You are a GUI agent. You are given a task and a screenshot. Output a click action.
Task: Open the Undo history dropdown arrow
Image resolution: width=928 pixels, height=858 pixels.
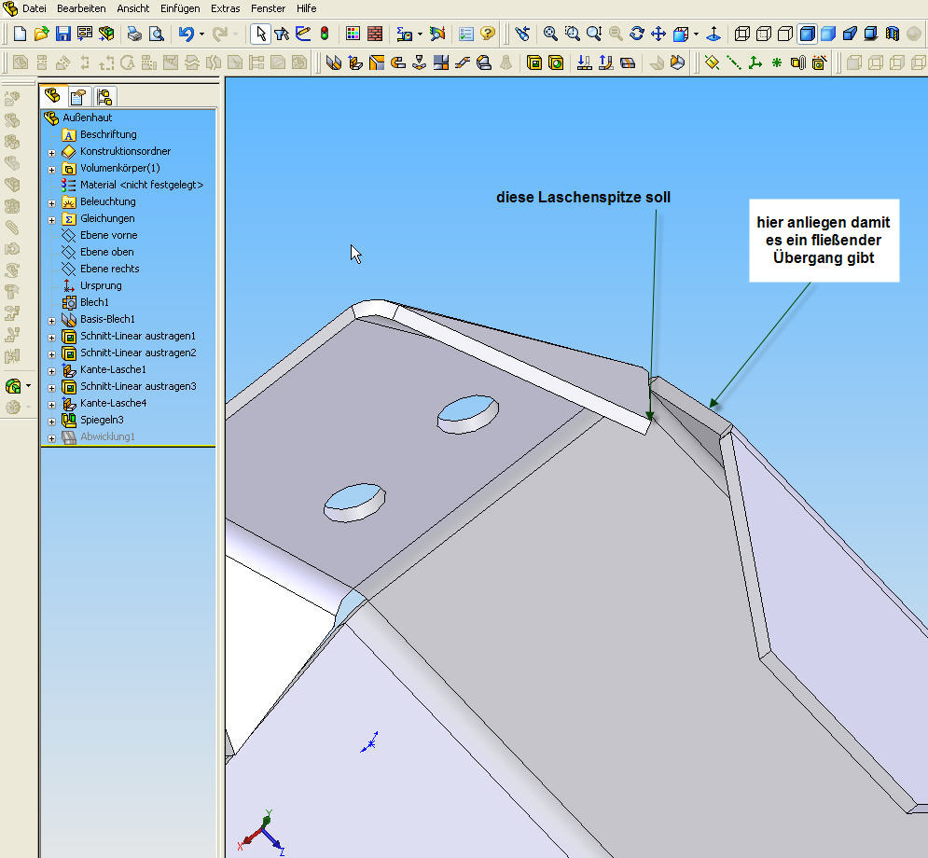click(x=201, y=35)
